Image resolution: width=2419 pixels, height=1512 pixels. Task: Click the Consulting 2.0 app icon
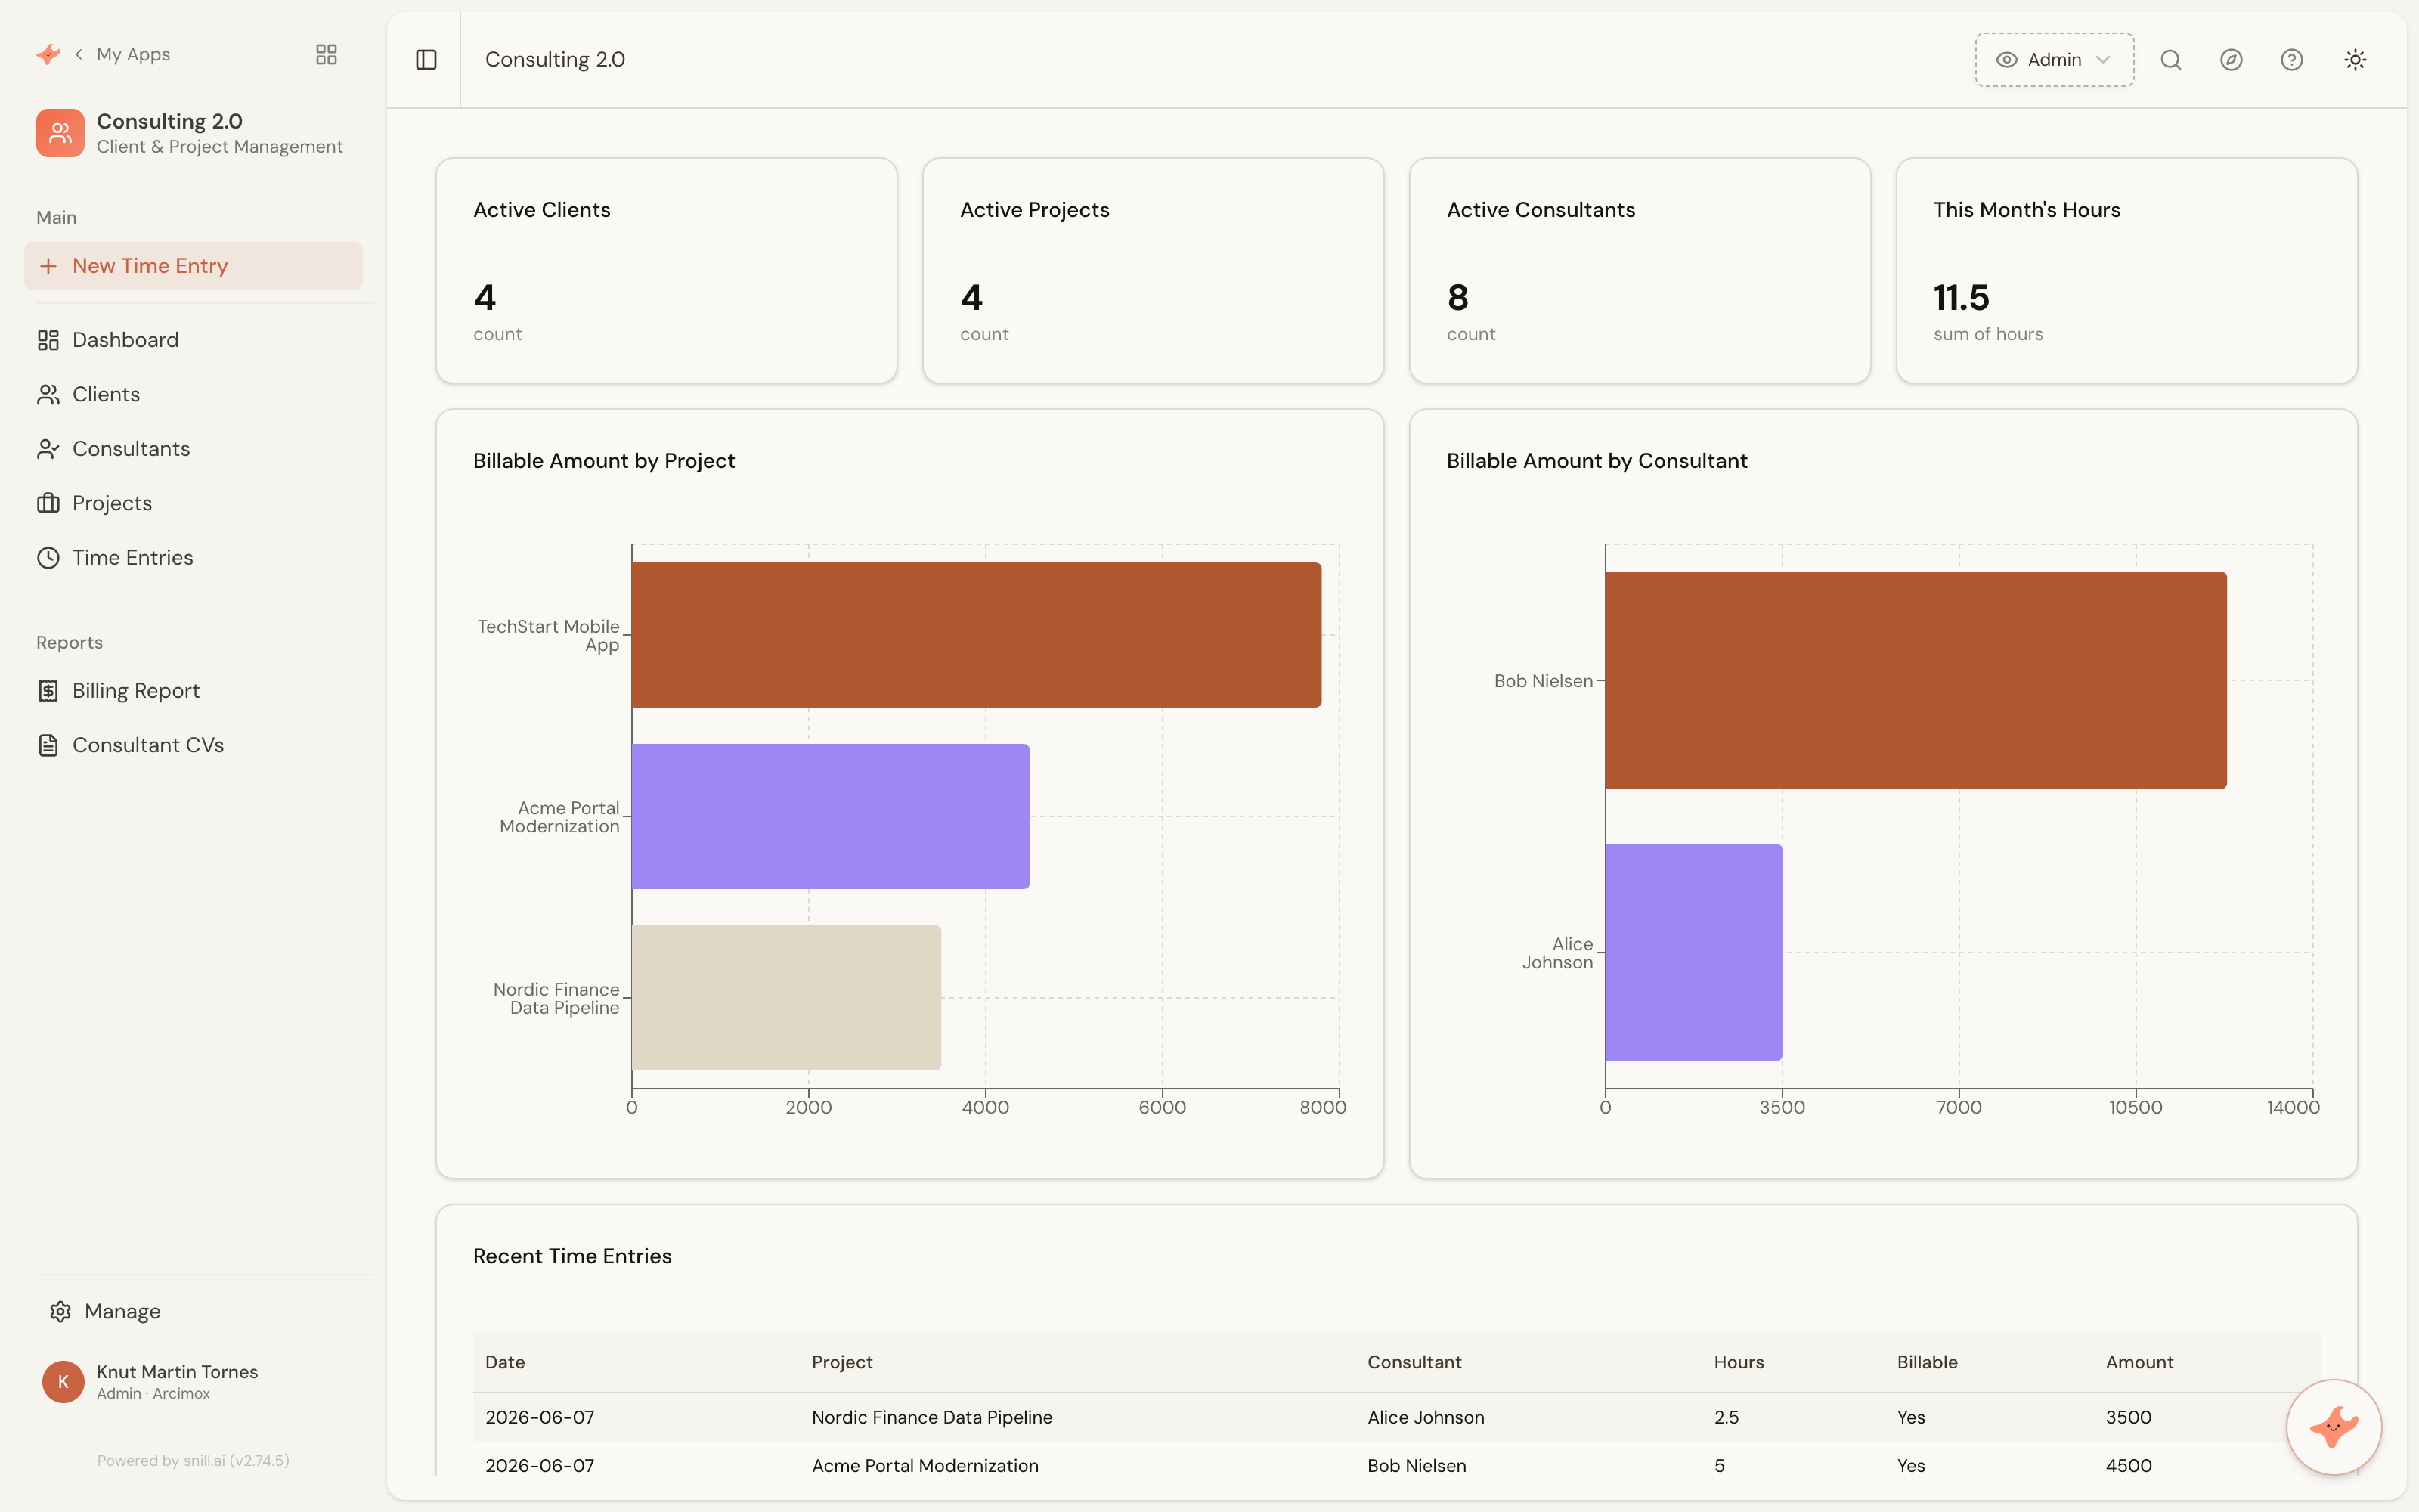[x=60, y=133]
